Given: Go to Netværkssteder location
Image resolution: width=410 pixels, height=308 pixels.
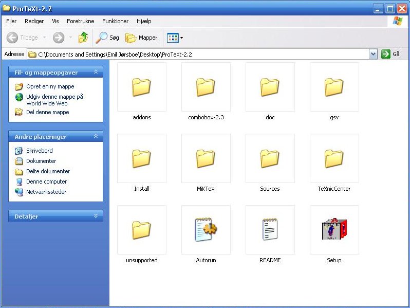Looking at the screenshot, I should [46, 192].
